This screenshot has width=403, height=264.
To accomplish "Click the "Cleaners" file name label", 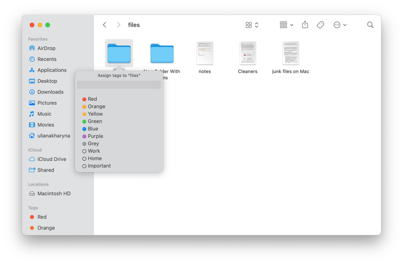I will point(248,72).
